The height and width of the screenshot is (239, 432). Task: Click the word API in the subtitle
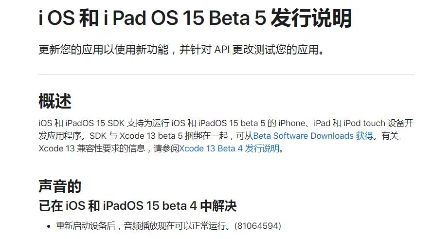point(223,50)
